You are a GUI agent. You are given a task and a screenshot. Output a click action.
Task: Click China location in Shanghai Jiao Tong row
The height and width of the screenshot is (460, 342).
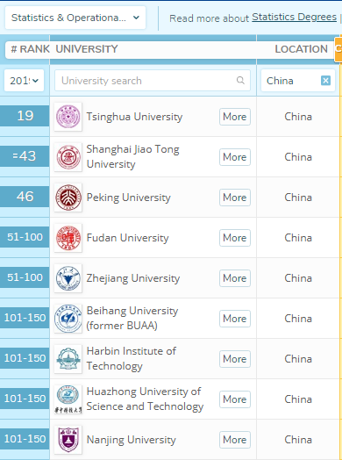pyautogui.click(x=298, y=157)
